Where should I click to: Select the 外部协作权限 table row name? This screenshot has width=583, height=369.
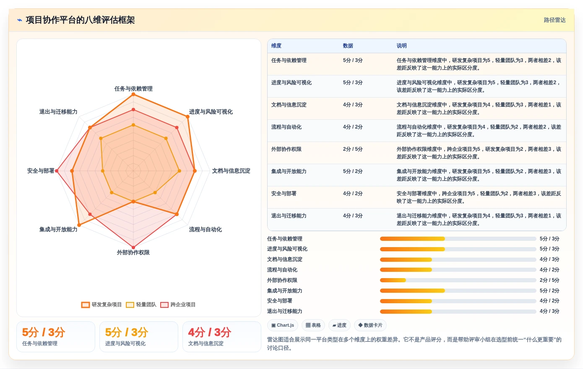coord(286,149)
